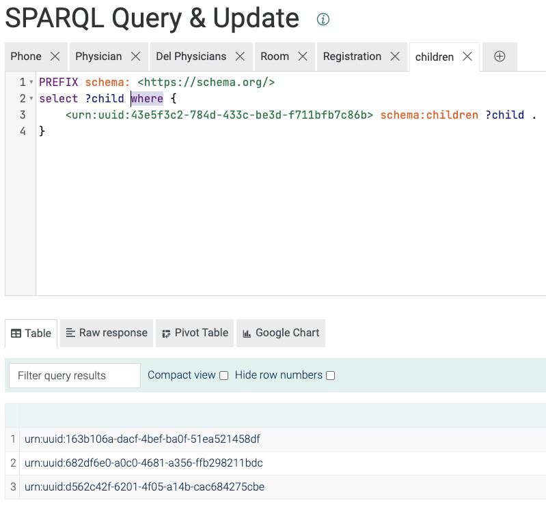Add a new query tab with plus icon

click(x=500, y=57)
